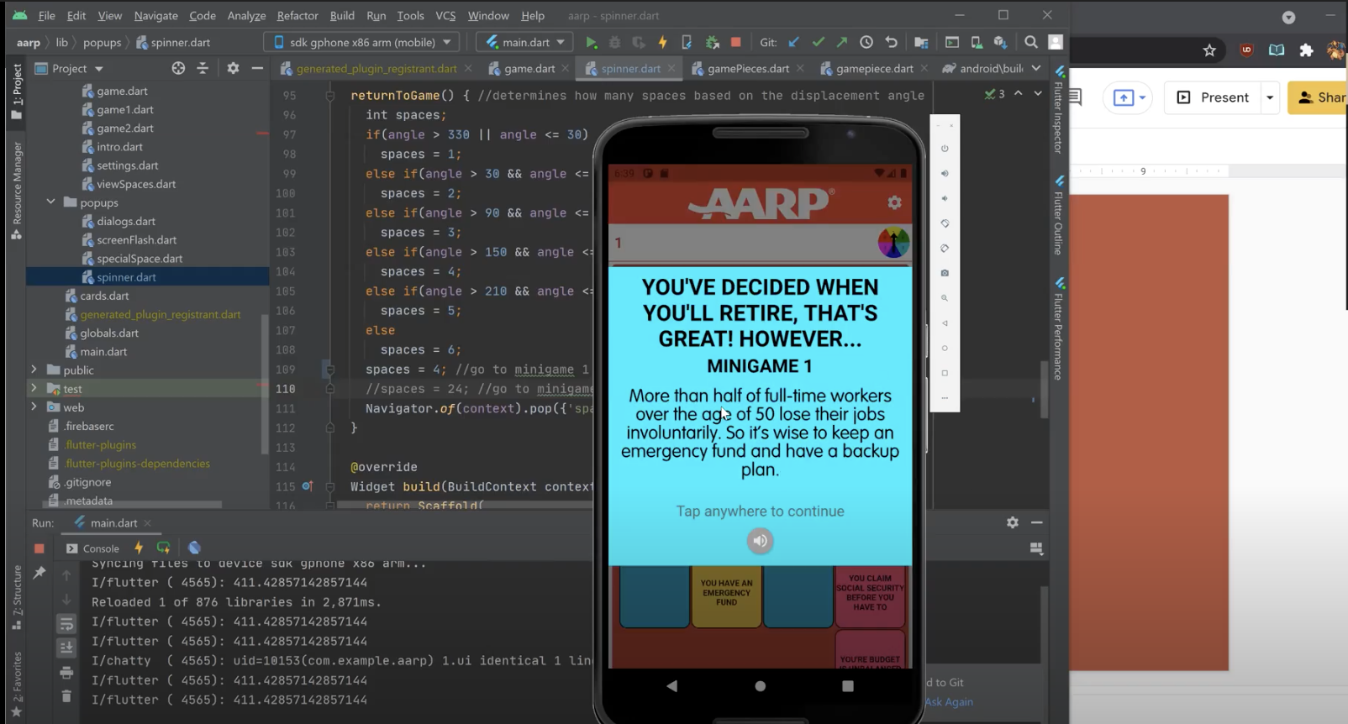Open Console tab in Run panel
Viewport: 1348px width, 724px height.
coord(92,548)
